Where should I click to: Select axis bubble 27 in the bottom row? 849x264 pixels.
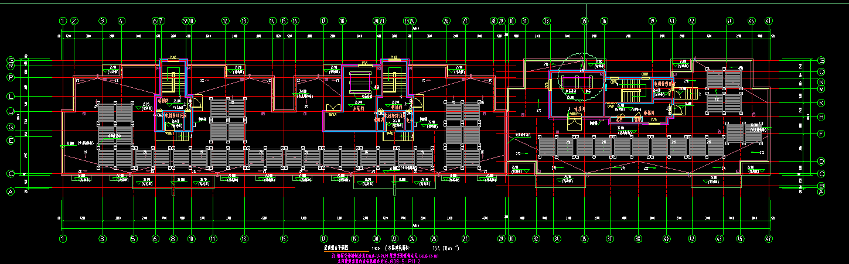465,239
